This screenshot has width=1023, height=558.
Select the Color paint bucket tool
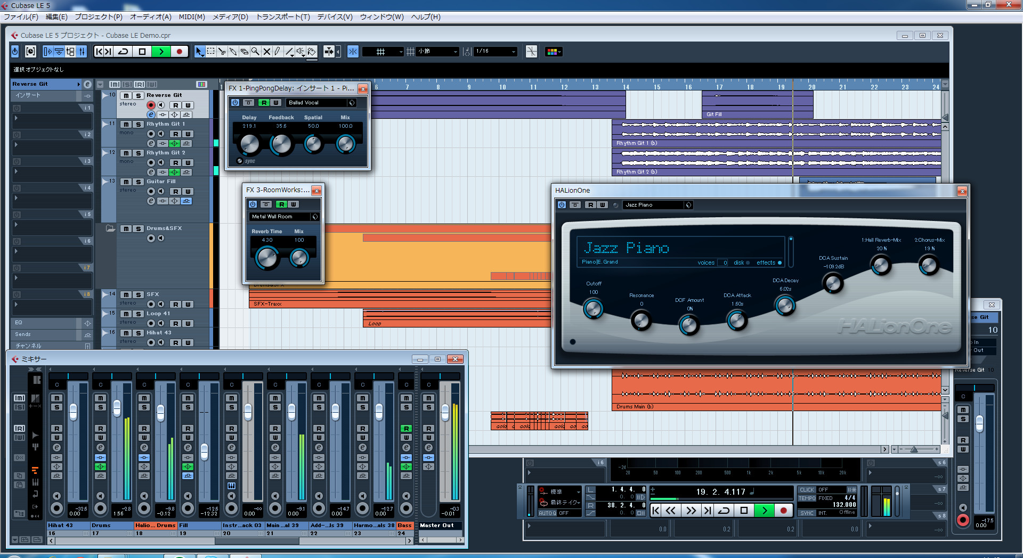pyautogui.click(x=312, y=52)
